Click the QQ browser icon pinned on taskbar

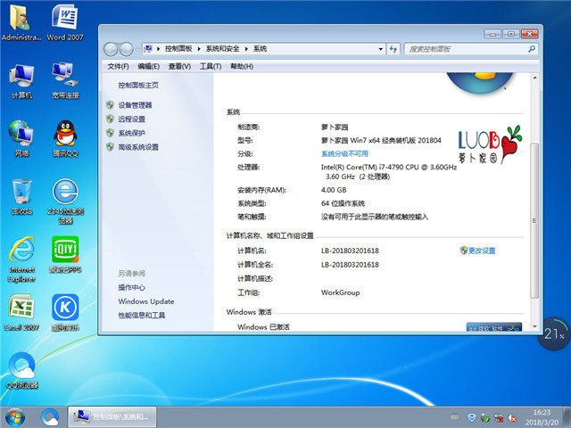point(50,417)
